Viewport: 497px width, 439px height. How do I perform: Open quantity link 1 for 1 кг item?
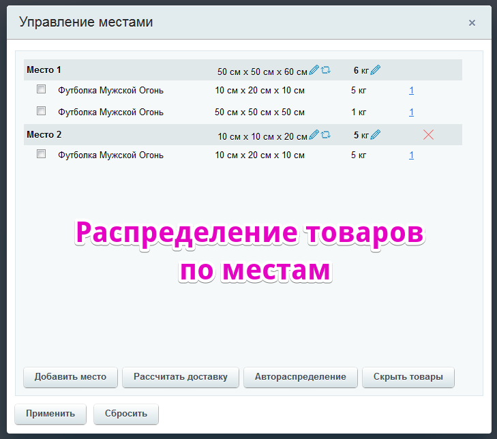tap(411, 112)
